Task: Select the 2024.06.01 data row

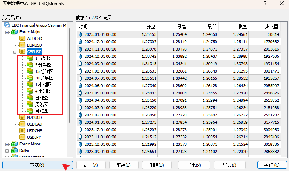Action: click(179, 85)
